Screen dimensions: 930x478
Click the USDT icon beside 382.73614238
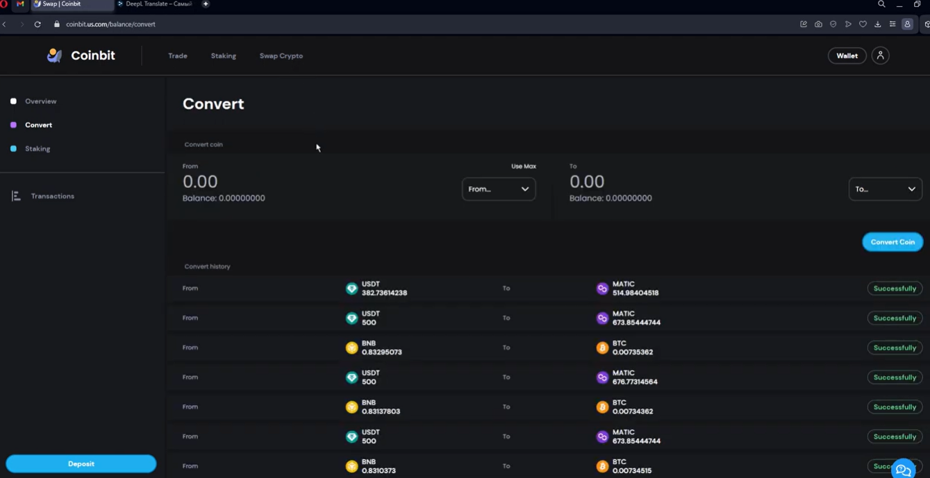(351, 289)
